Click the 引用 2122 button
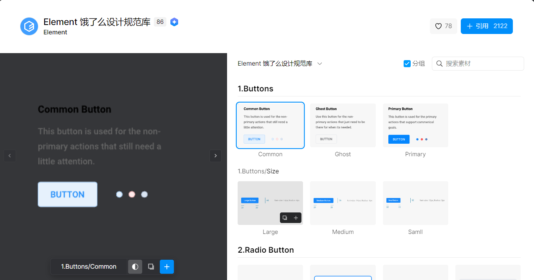Screen dimensions: 534x280 click(487, 26)
